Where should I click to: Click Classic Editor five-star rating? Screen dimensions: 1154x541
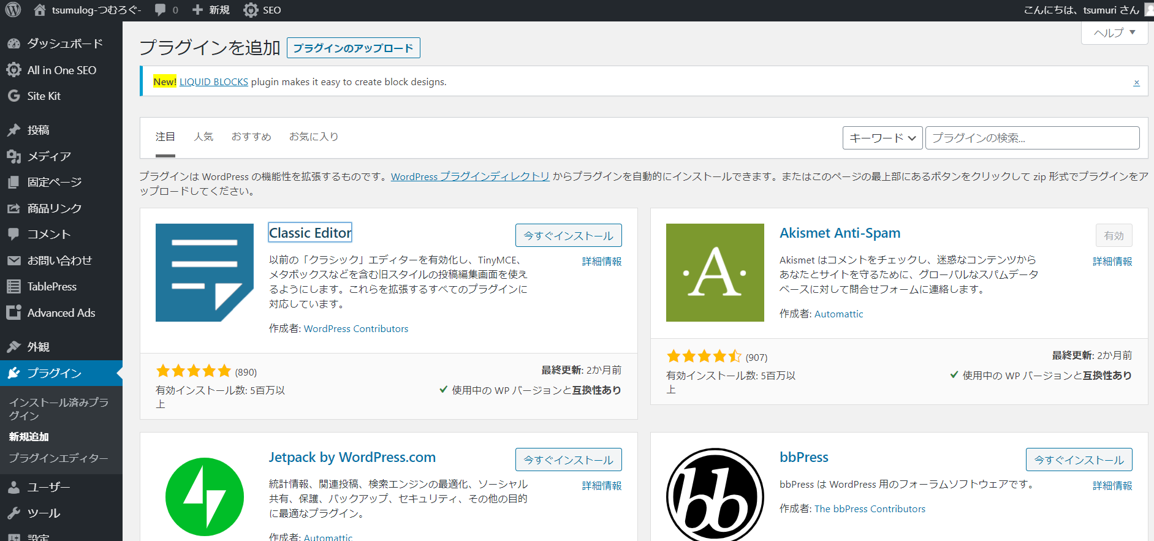194,371
